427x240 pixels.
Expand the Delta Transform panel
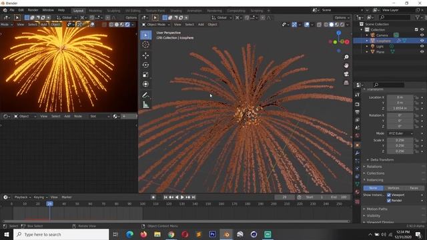[x=382, y=160]
